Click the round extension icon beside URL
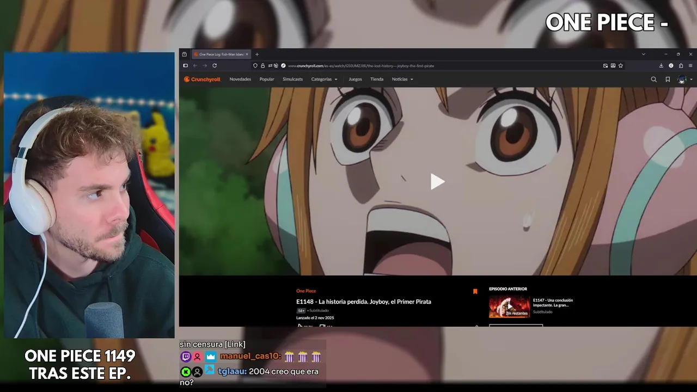 (x=283, y=66)
